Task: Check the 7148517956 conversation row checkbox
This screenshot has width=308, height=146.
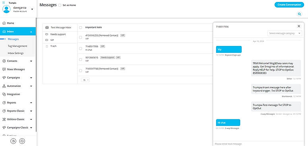Action: coord(80,48)
